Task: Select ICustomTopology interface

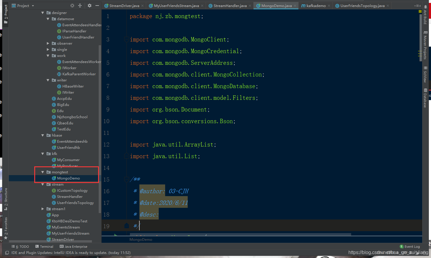Action: point(70,191)
